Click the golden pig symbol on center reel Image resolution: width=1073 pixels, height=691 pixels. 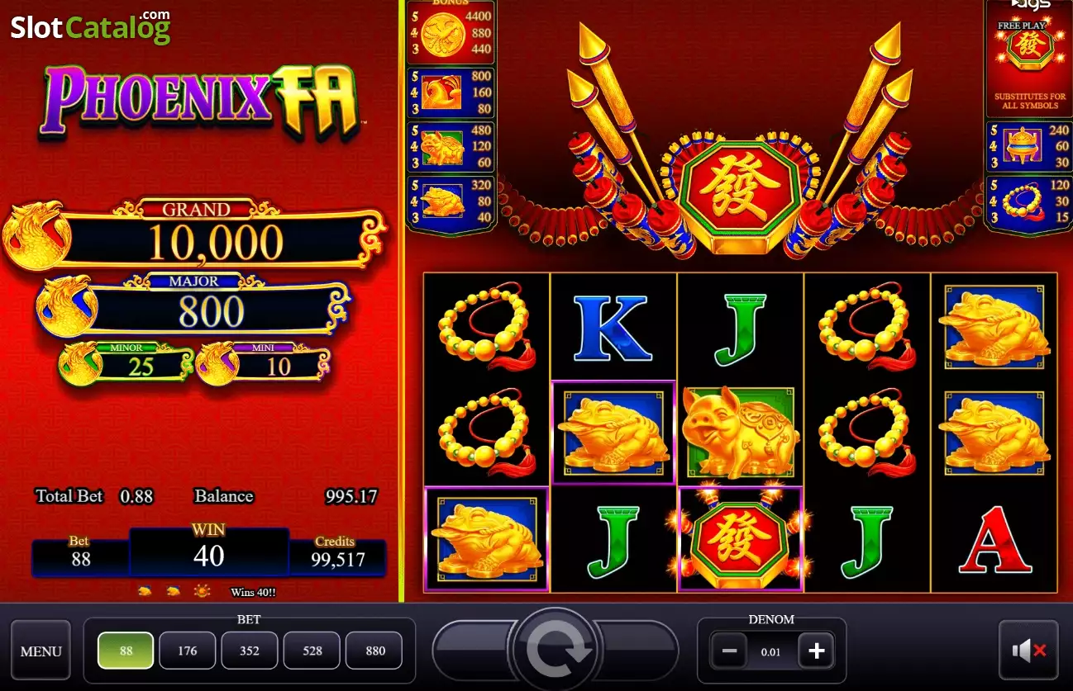[740, 433]
